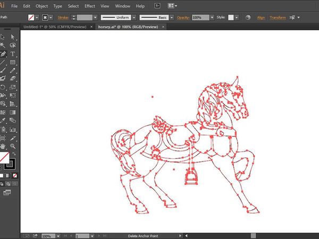Select the Type tool
Image resolution: width=319 pixels, height=239 pixels.
(x=13, y=54)
